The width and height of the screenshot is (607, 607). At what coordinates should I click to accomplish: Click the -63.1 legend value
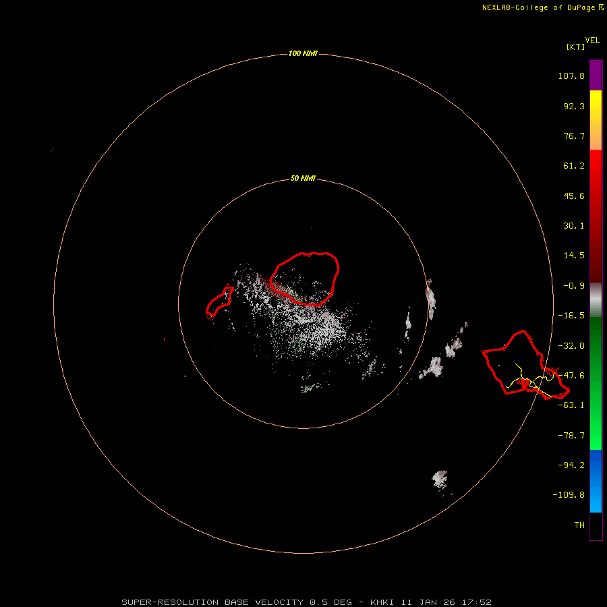point(571,405)
